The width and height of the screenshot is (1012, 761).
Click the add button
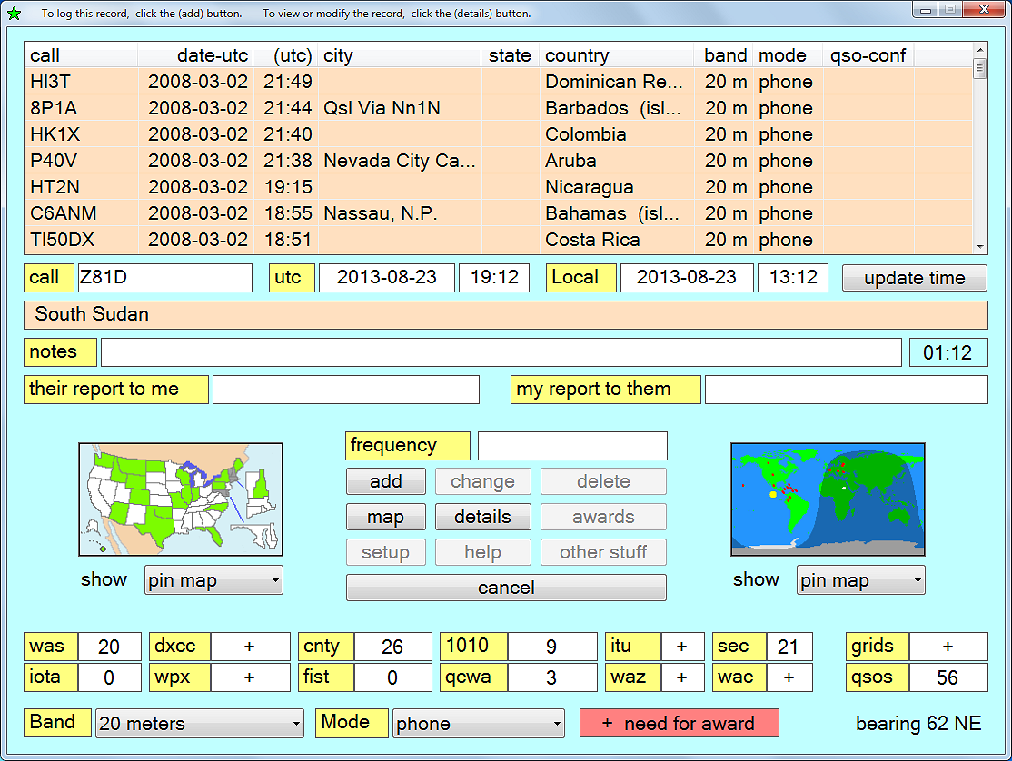pyautogui.click(x=386, y=481)
